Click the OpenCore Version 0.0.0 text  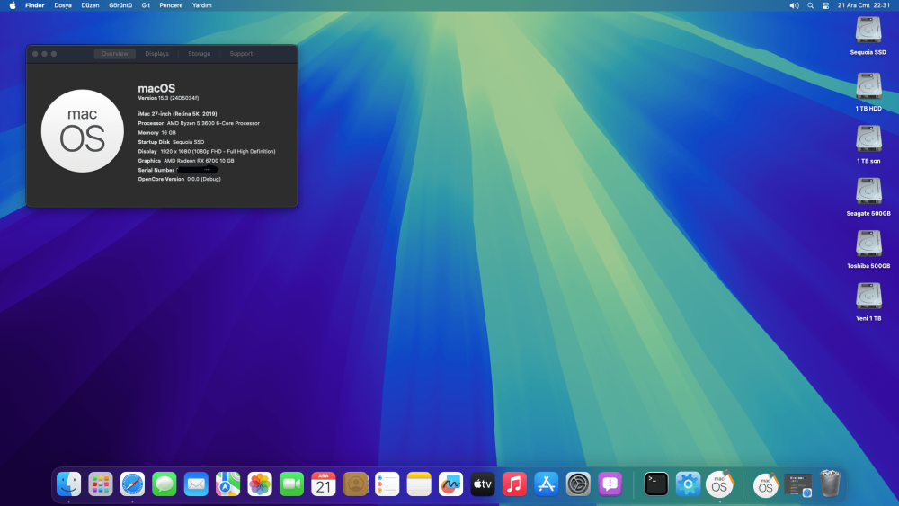pos(179,179)
